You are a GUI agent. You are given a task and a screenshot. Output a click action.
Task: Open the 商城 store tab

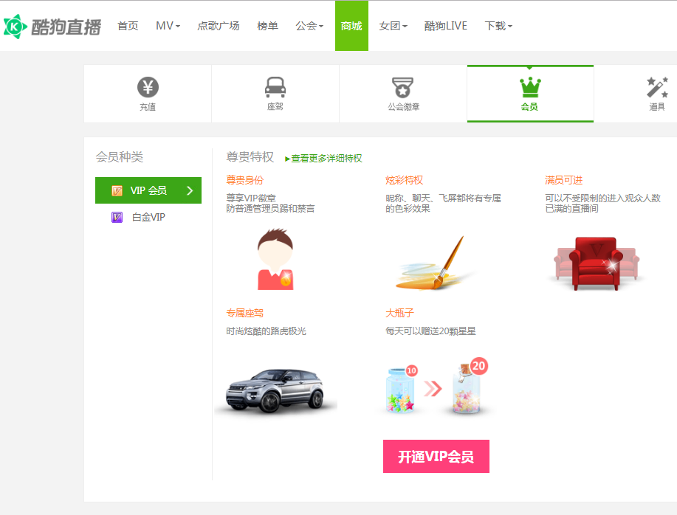pyautogui.click(x=351, y=26)
